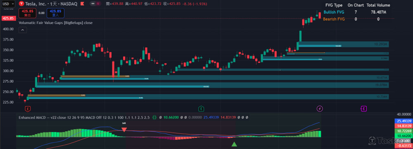This screenshot has width=413, height=149.
Task: Click the red 14.83139 MACD legend value
Action: pos(229,117)
